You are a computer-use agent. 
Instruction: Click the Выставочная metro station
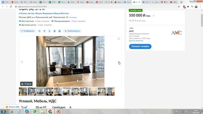point(28,21)
